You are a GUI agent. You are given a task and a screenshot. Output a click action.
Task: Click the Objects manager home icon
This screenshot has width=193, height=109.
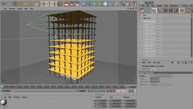coord(186,6)
